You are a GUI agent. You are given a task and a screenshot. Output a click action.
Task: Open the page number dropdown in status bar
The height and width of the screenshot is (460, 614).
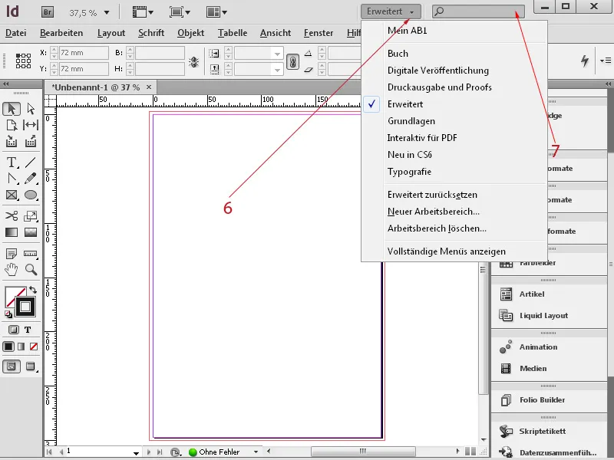pyautogui.click(x=136, y=452)
